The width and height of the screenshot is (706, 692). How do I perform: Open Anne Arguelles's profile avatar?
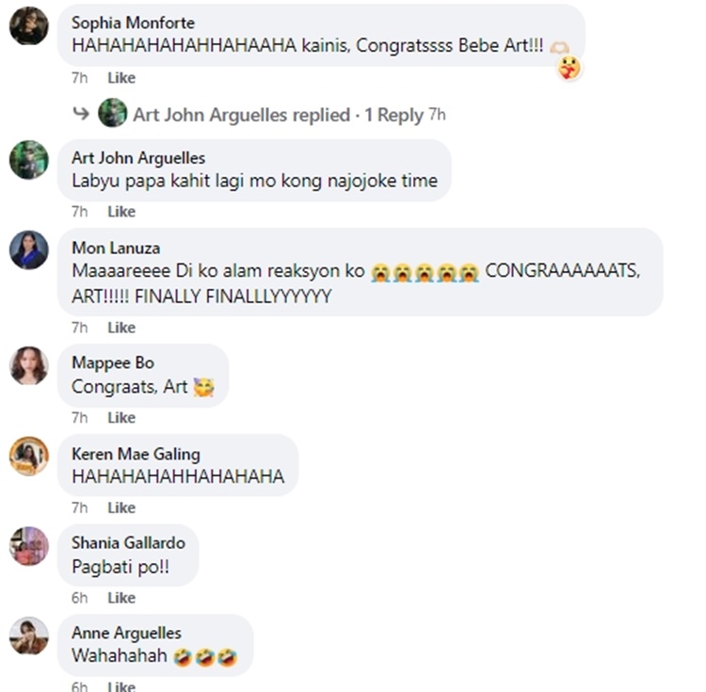pos(29,636)
